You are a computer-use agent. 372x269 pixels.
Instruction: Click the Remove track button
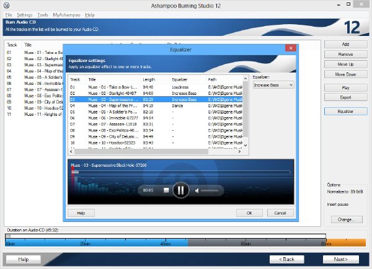click(x=346, y=54)
